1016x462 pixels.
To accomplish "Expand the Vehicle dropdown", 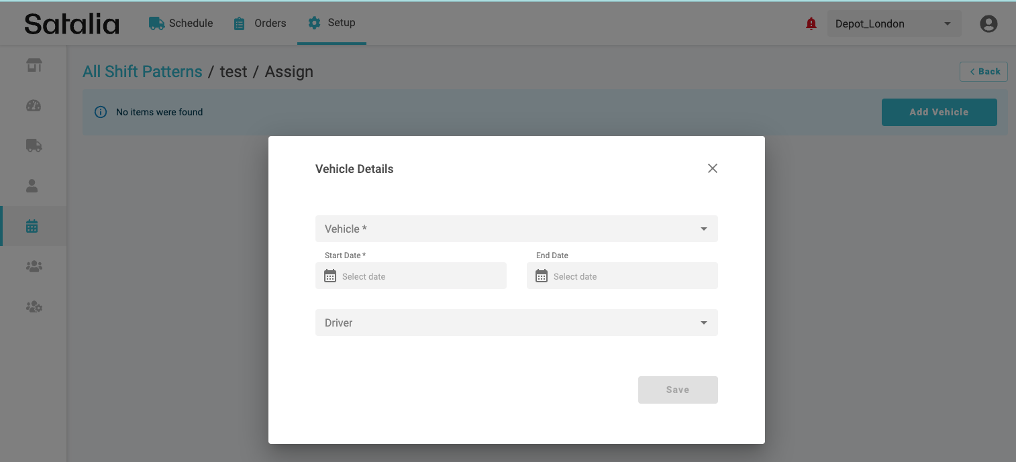I will 516,229.
